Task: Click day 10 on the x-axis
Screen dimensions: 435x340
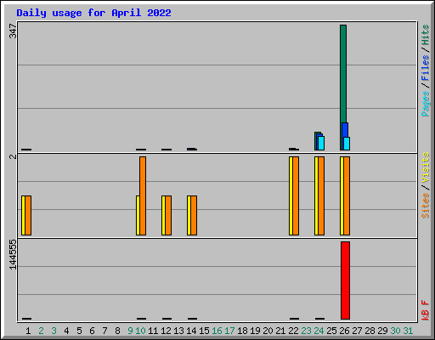Action: (140, 331)
